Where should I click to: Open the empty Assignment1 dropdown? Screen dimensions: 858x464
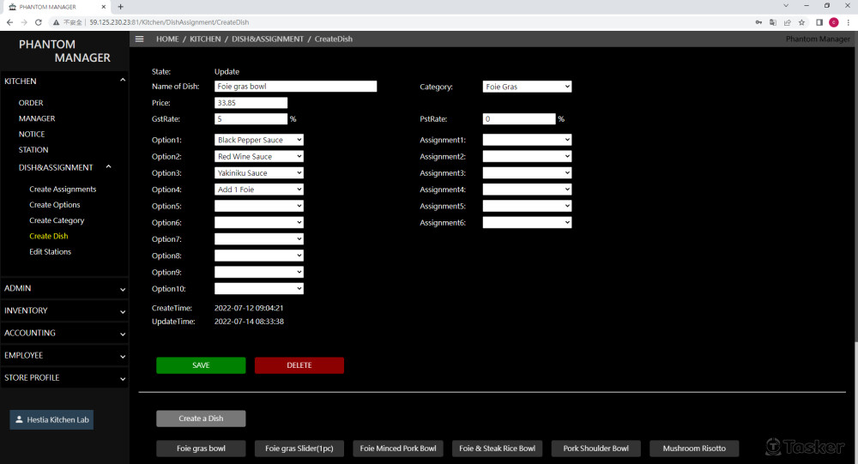point(527,140)
